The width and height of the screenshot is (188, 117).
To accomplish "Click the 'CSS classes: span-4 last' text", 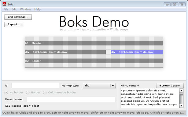I will point(22,106).
